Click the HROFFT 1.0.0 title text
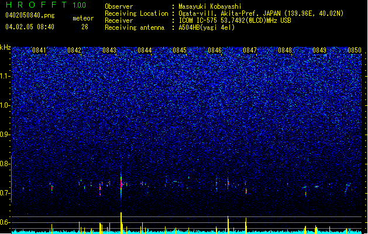The height and width of the screenshot is (234, 368). tap(46, 5)
